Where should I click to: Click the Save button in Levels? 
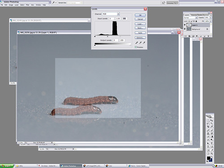(140, 28)
